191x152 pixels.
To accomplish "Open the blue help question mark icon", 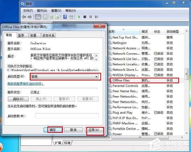I will (65, 17).
